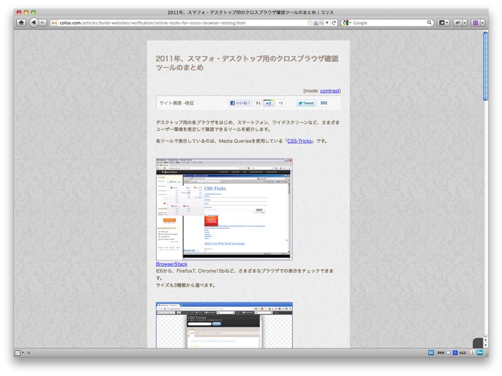Click the BrowserStack screenshot thumbnail

pyautogui.click(x=224, y=209)
